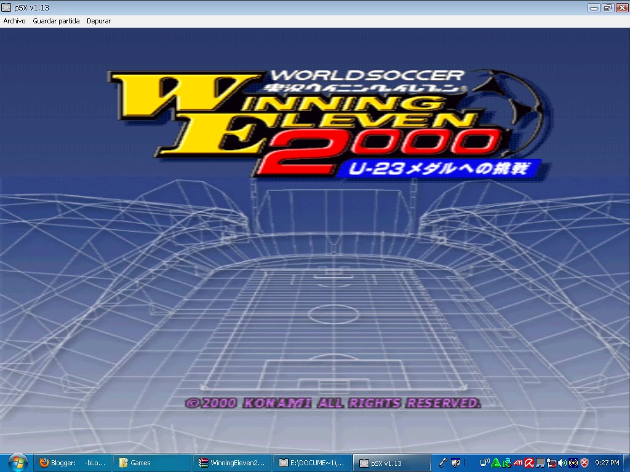Click the disconnected network tray icon
This screenshot has width=630, height=472.
point(551,463)
